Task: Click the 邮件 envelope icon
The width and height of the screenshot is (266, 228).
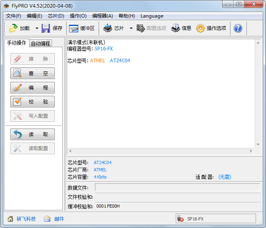Action: [47, 219]
